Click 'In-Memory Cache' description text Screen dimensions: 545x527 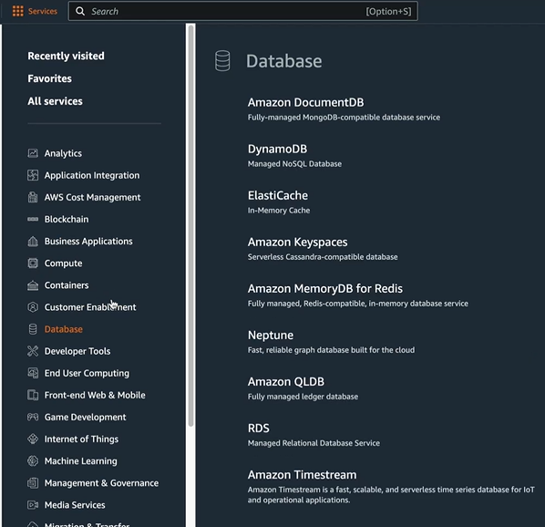click(x=279, y=211)
